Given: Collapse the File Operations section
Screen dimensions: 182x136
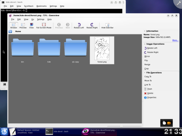Looking at the screenshot, I should [144, 73].
